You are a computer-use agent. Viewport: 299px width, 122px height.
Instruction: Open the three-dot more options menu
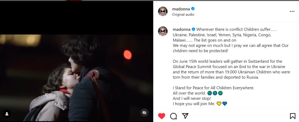point(292,11)
